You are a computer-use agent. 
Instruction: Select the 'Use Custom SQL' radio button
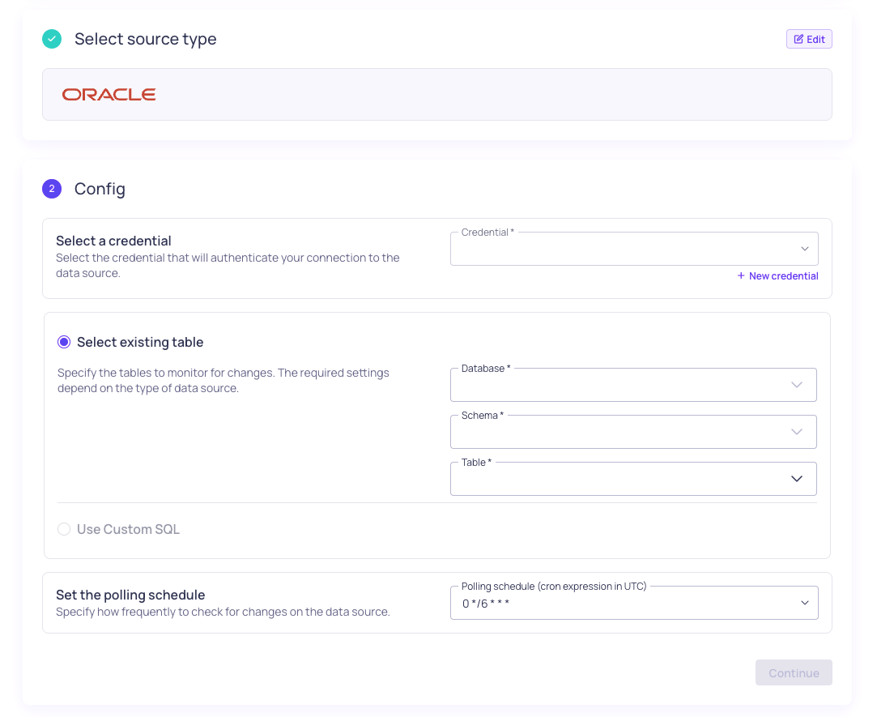click(64, 529)
